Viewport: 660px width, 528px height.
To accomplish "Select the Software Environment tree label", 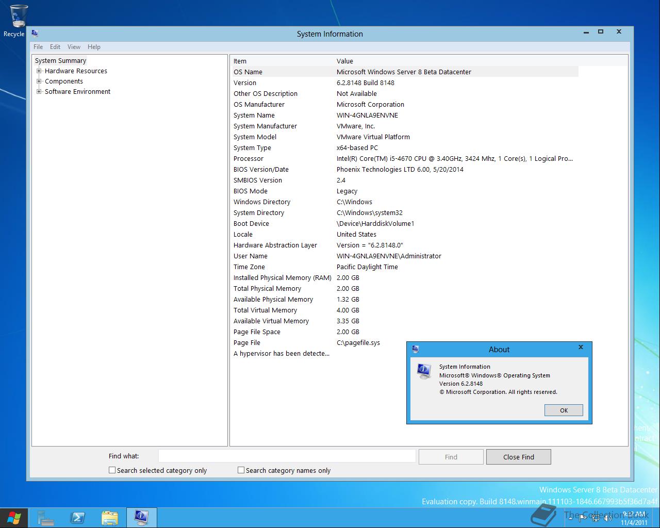I will coord(77,91).
